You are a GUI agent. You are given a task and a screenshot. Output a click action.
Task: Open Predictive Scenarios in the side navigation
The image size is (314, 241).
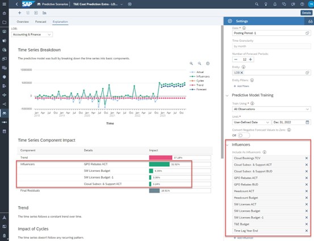4,113
